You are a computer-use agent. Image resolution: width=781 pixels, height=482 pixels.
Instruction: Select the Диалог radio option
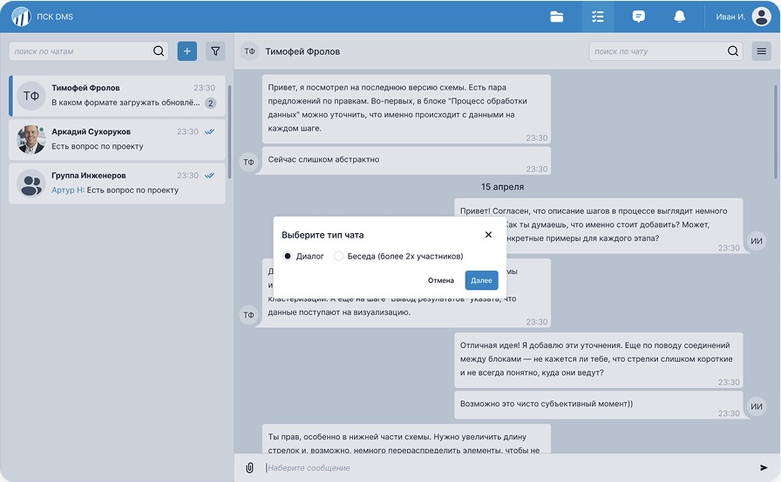pyautogui.click(x=288, y=257)
